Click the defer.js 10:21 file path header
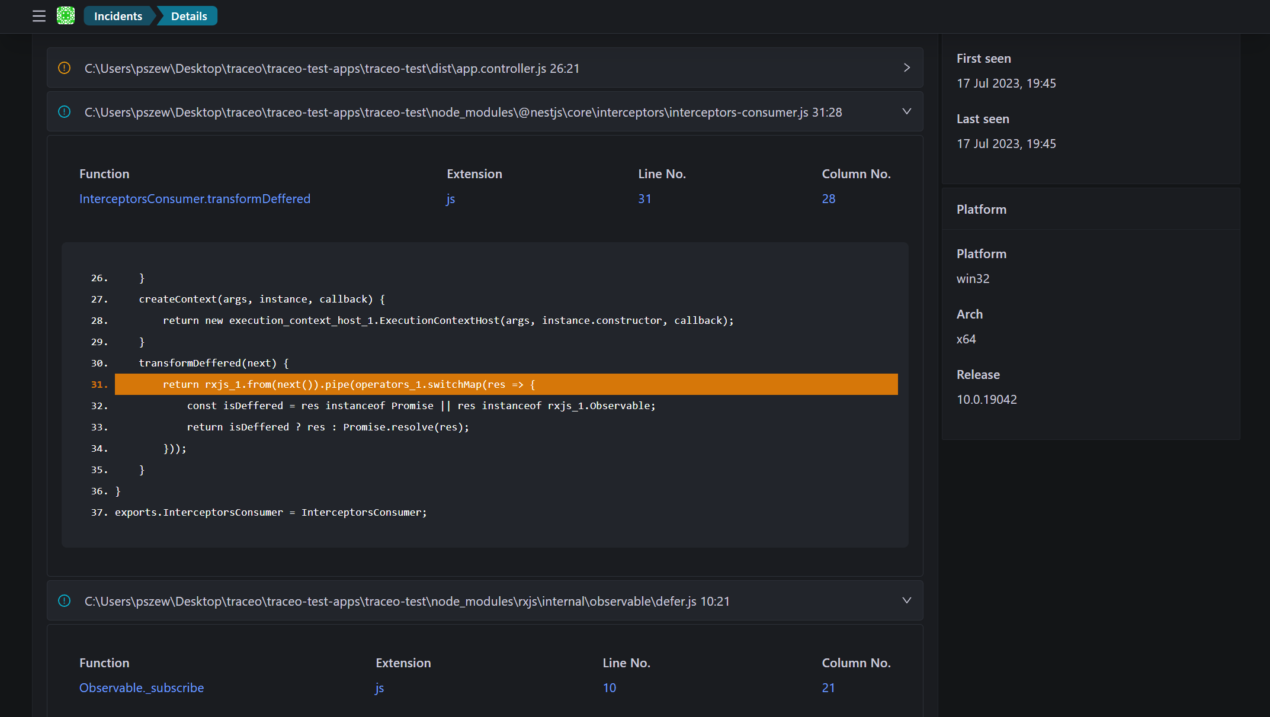Image resolution: width=1270 pixels, height=717 pixels. pyautogui.click(x=407, y=602)
